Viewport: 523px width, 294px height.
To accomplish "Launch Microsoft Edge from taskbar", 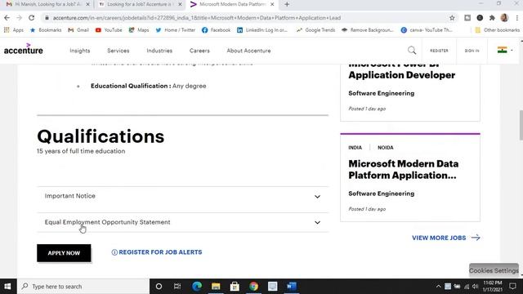I will coord(197,287).
